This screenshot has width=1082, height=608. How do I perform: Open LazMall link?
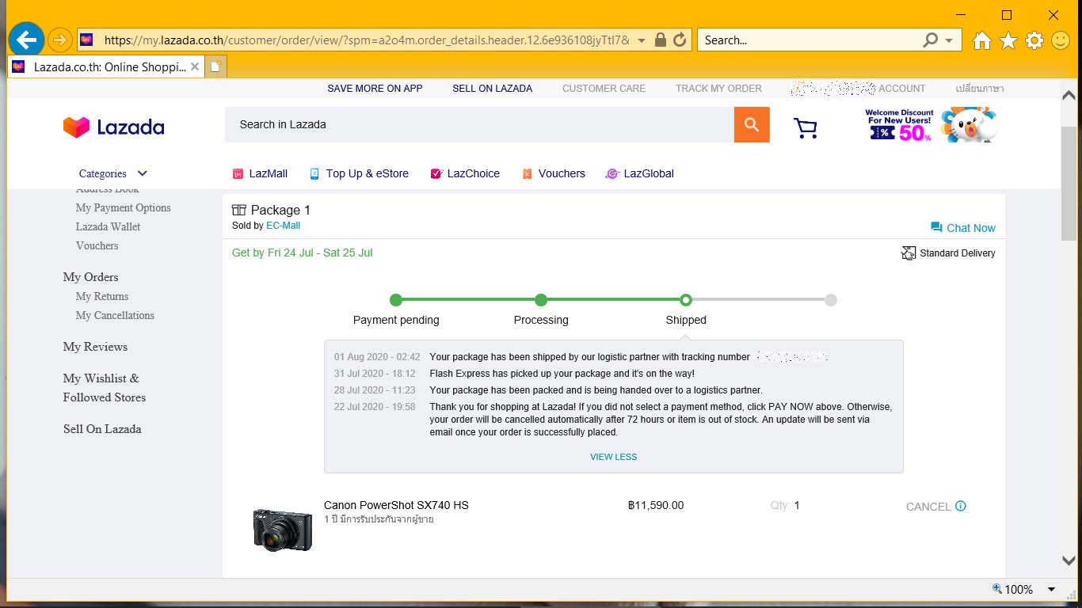(x=260, y=173)
